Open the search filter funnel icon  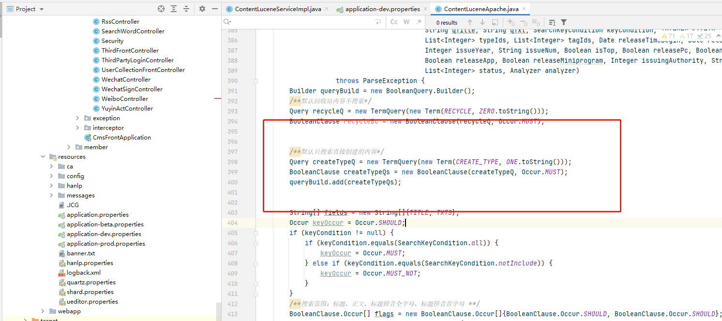coord(564,22)
